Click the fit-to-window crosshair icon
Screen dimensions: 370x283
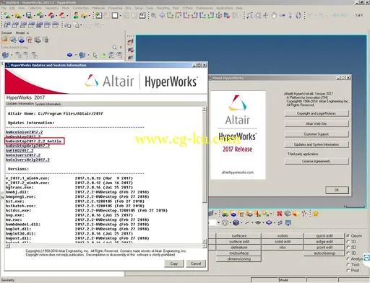[x=266, y=16]
